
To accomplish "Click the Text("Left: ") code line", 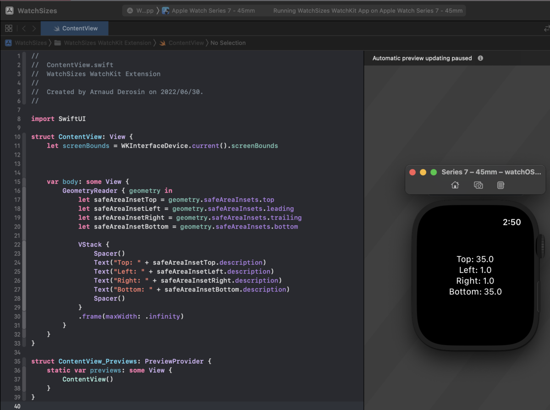I will coord(184,271).
